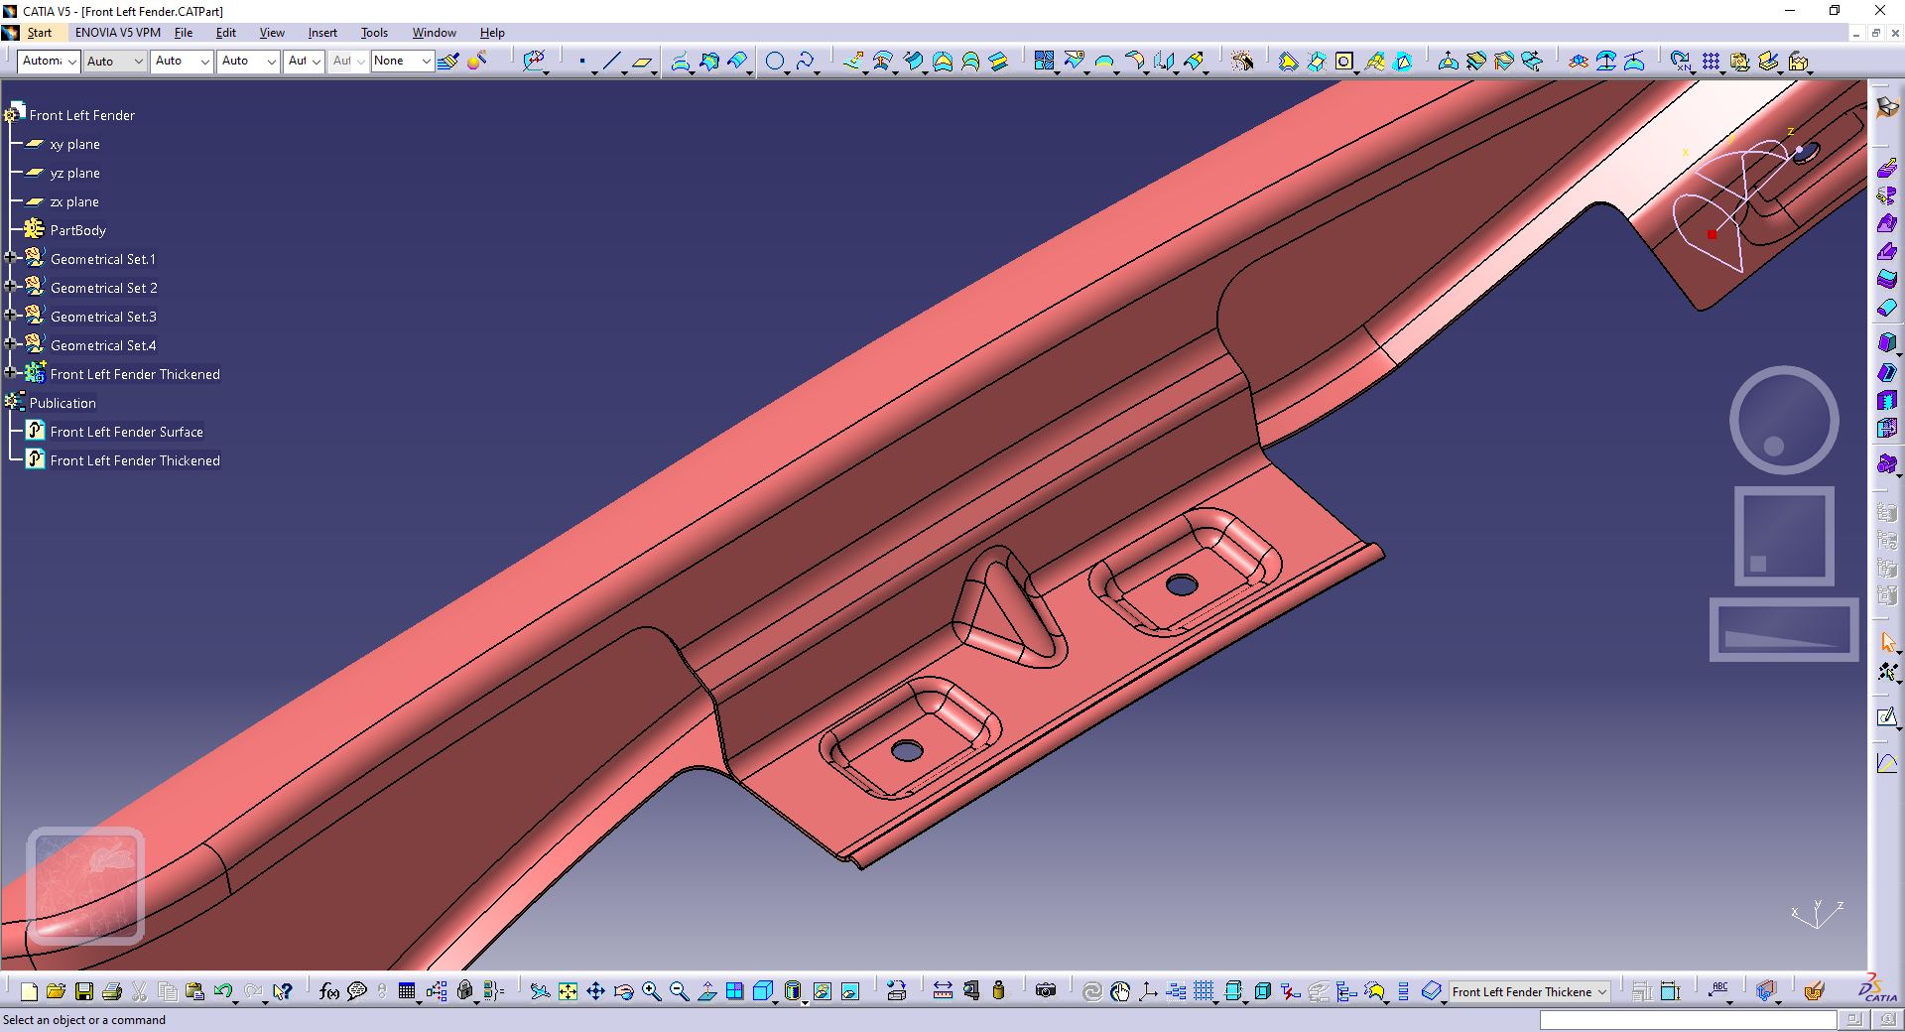Open the fill color dropdown showing Automa
Viewport: 1905px width, 1032px height.
[49, 62]
